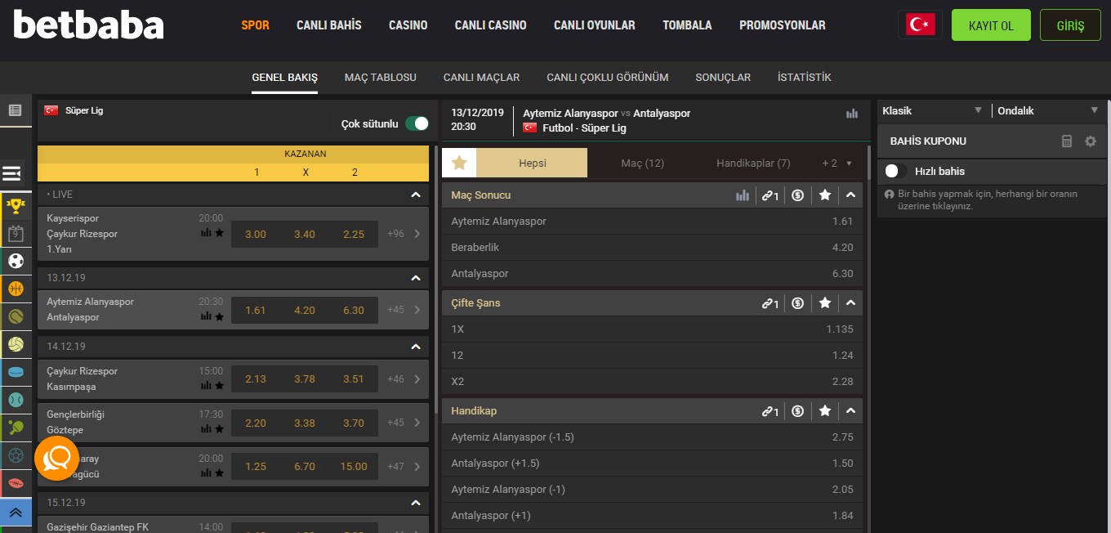The image size is (1111, 533).
Task: Switch to the Maç (12) tab
Action: click(643, 163)
